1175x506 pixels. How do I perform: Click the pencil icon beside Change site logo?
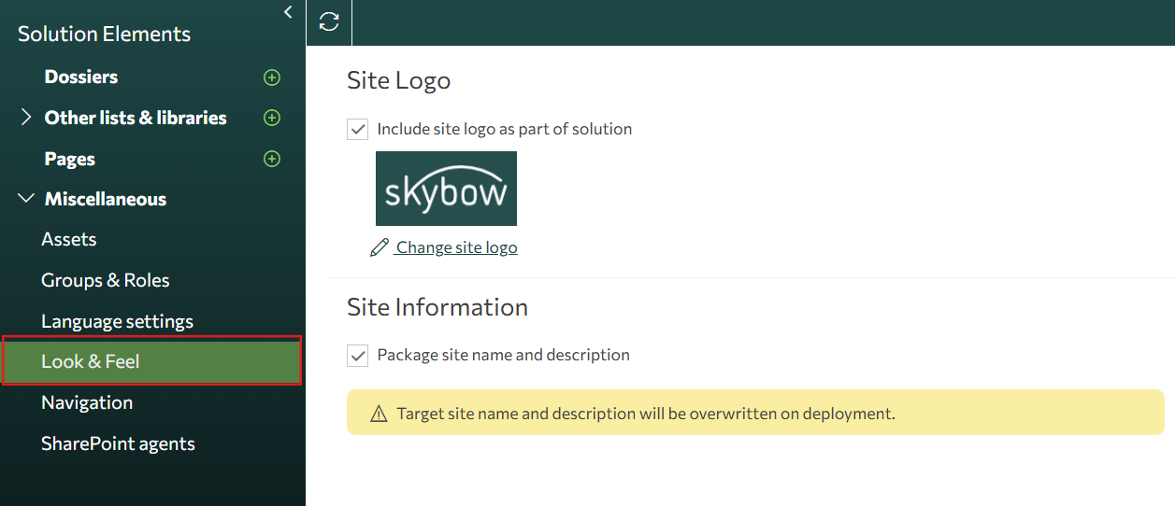[379, 247]
